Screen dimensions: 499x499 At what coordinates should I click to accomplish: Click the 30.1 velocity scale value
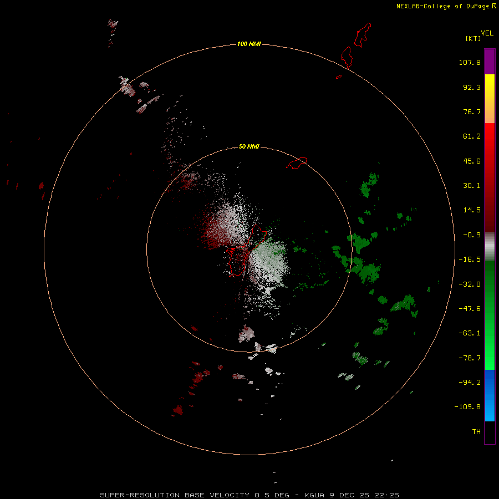click(x=472, y=186)
